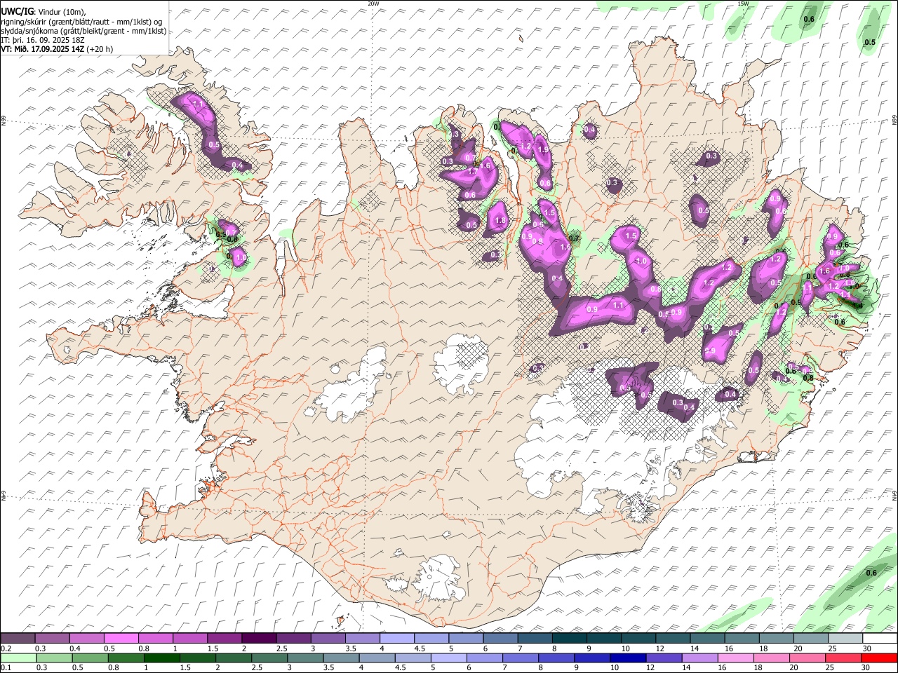Screen dimensions: 898x673
Task: Click the dark purple 2 swatch in top legend row
Action: coord(259,639)
